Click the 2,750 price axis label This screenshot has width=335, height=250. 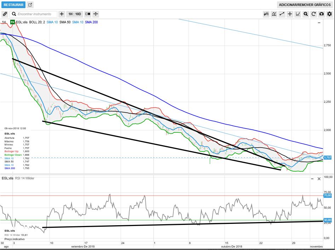coord(327,45)
